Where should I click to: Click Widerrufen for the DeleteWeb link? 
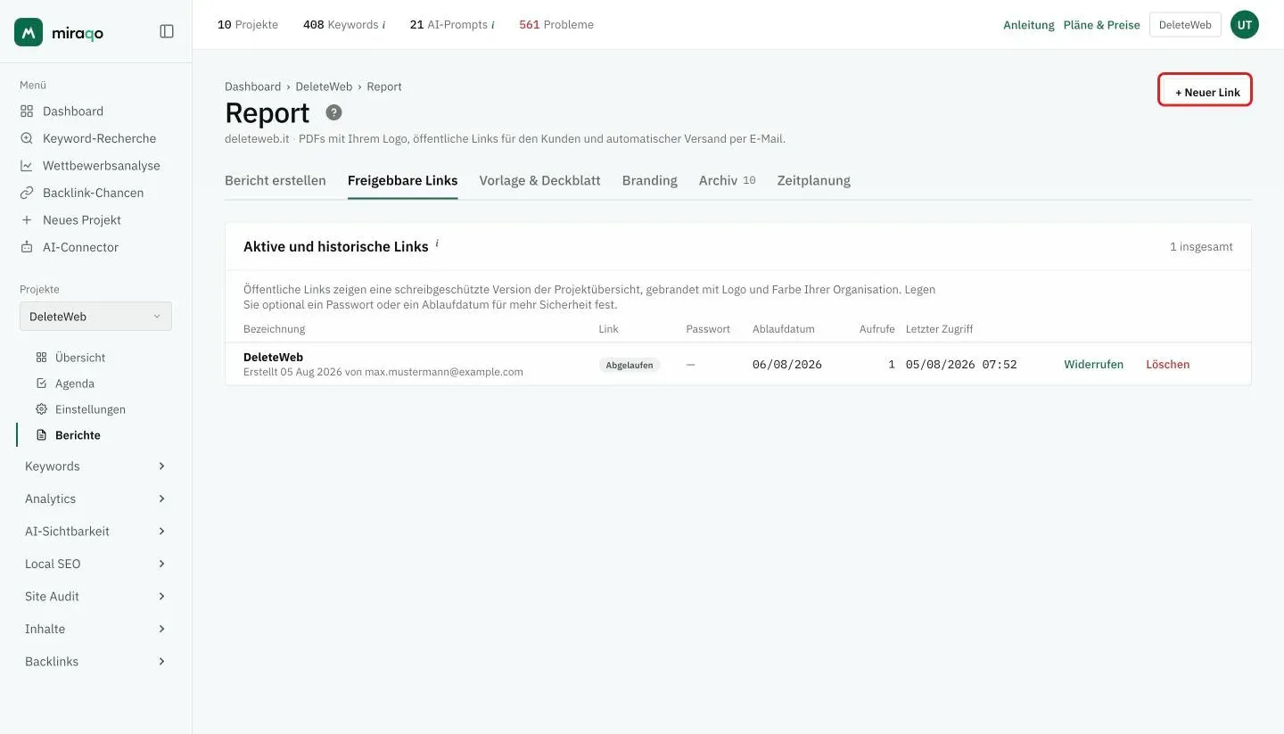1094,364
